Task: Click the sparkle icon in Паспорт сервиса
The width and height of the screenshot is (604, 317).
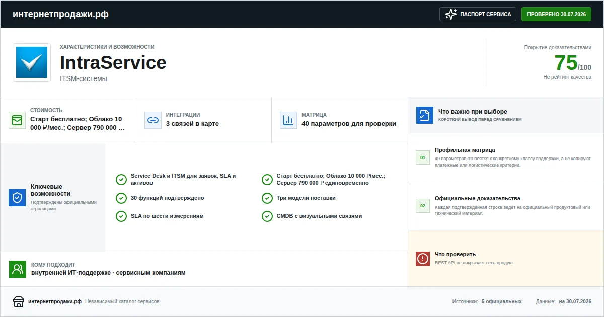Action: coord(451,14)
